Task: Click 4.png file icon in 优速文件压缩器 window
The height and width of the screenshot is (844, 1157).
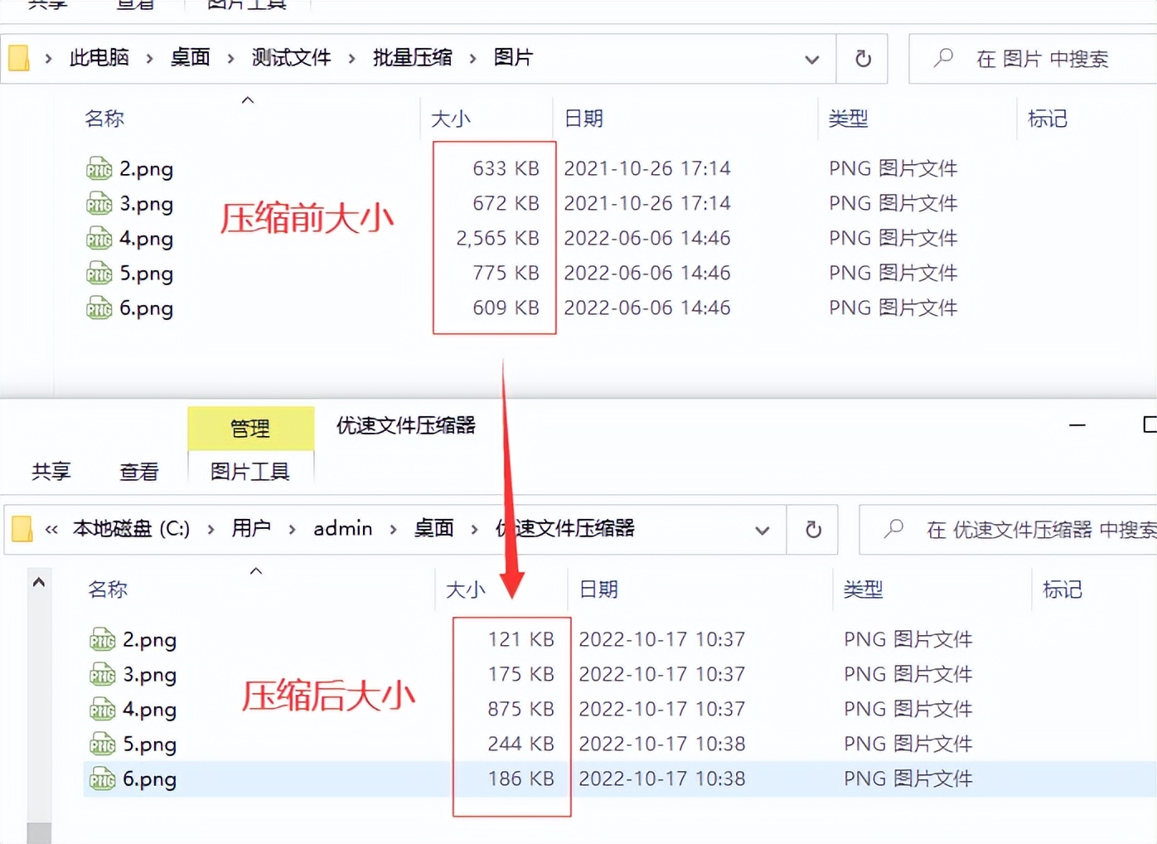Action: (x=103, y=710)
